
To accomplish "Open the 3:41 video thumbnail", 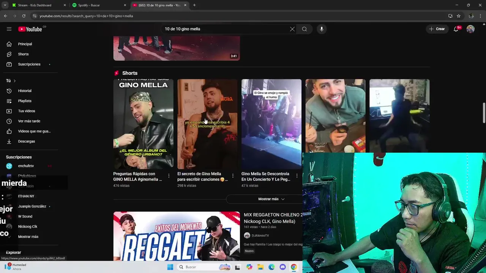I will click(177, 48).
